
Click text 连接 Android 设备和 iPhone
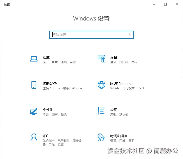[x=62, y=88]
